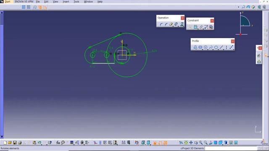The image size is (269, 151).
Task: Expand Circle tool sub-options arrow in Profile
Action: (208, 49)
